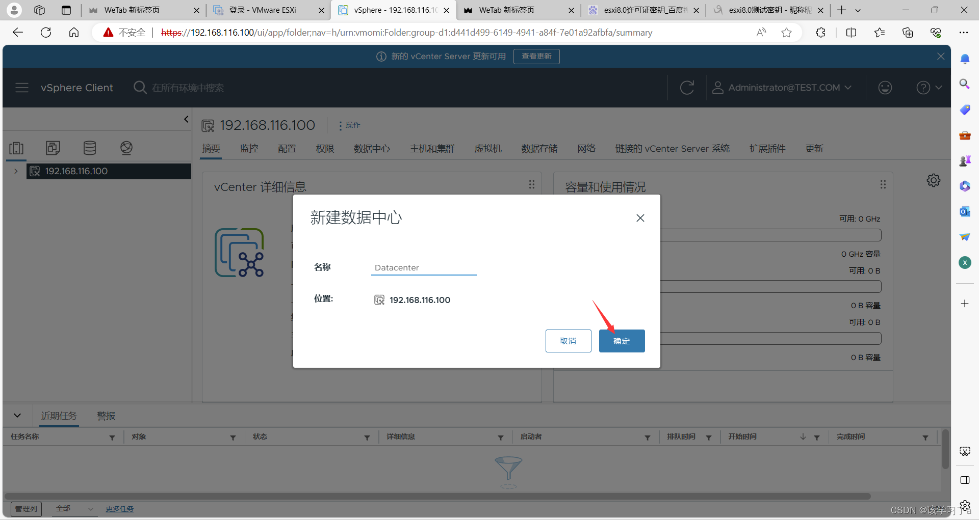
Task: Open the 数据存储 tab
Action: coord(539,149)
